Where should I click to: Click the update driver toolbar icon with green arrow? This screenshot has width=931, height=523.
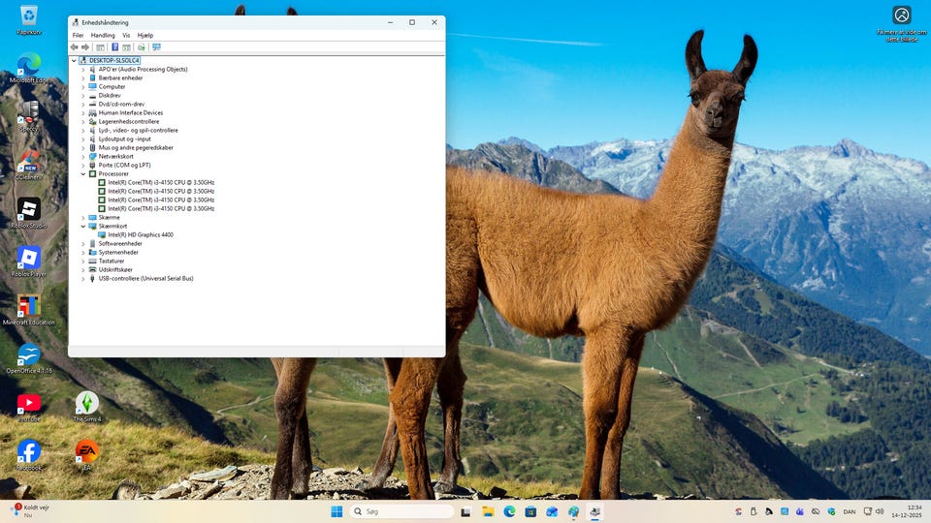142,46
